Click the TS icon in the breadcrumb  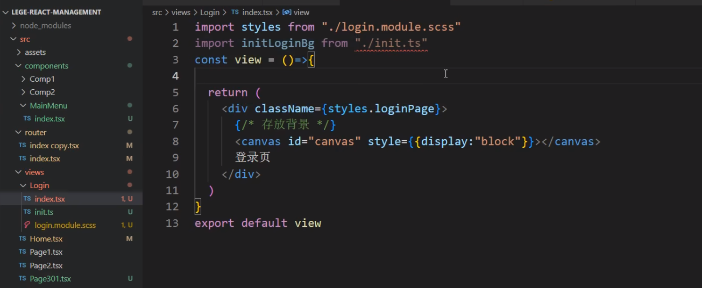[235, 12]
